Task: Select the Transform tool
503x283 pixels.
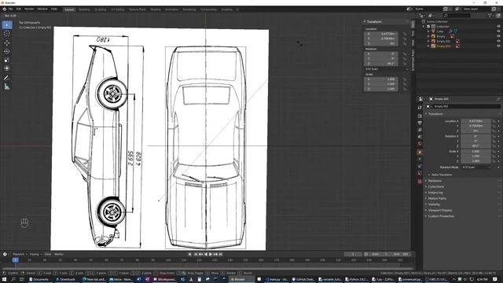Action: [x=7, y=68]
